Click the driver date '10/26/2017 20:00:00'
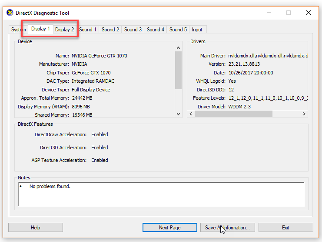 point(251,73)
